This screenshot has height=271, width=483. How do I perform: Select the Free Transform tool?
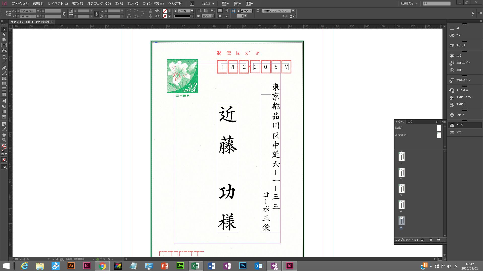coord(4,106)
